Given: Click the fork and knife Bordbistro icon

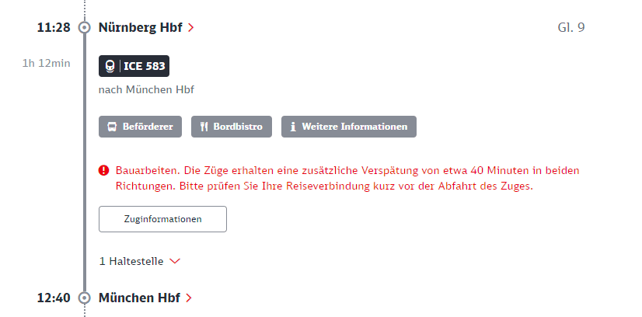Looking at the screenshot, I should click(x=204, y=127).
